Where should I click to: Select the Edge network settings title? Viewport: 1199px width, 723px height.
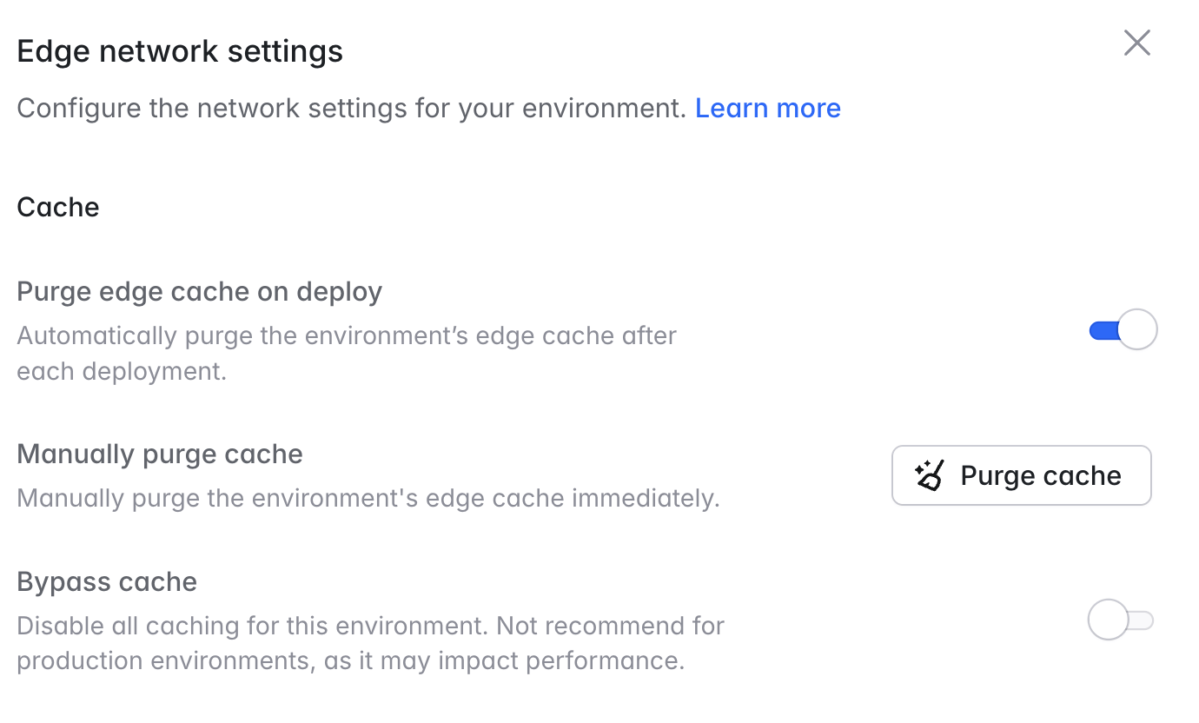point(180,51)
